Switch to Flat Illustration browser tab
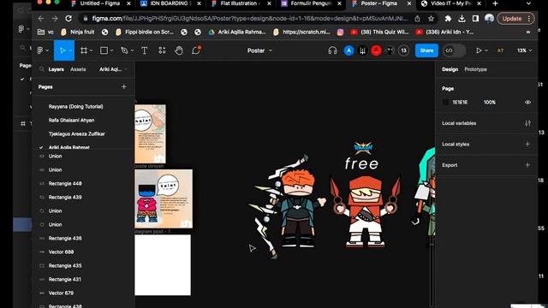Viewport: 548px width, 308px height. point(241,3)
